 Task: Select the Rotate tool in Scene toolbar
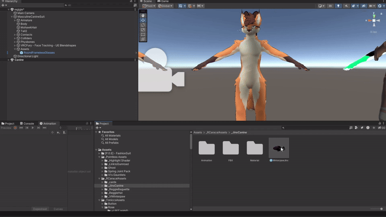point(143,25)
